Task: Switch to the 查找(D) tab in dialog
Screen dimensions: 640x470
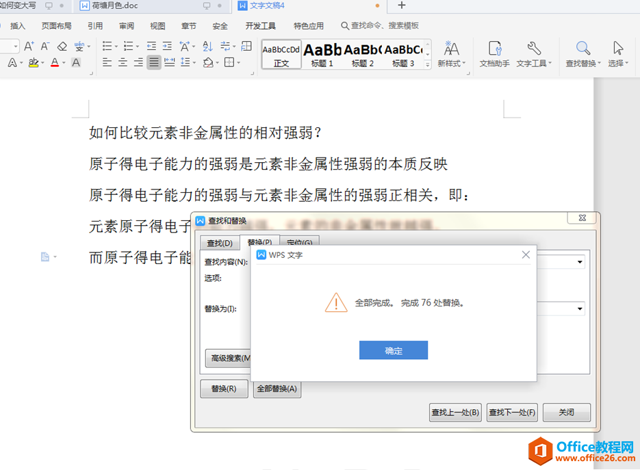Action: tap(220, 243)
